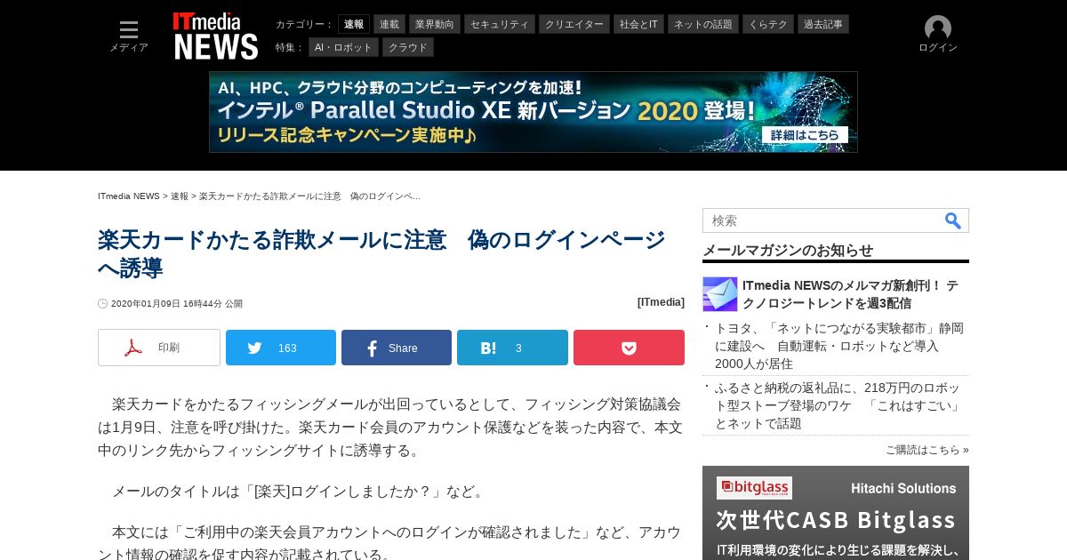Open クラウド feature
The image size is (1067, 560).
coord(408,47)
